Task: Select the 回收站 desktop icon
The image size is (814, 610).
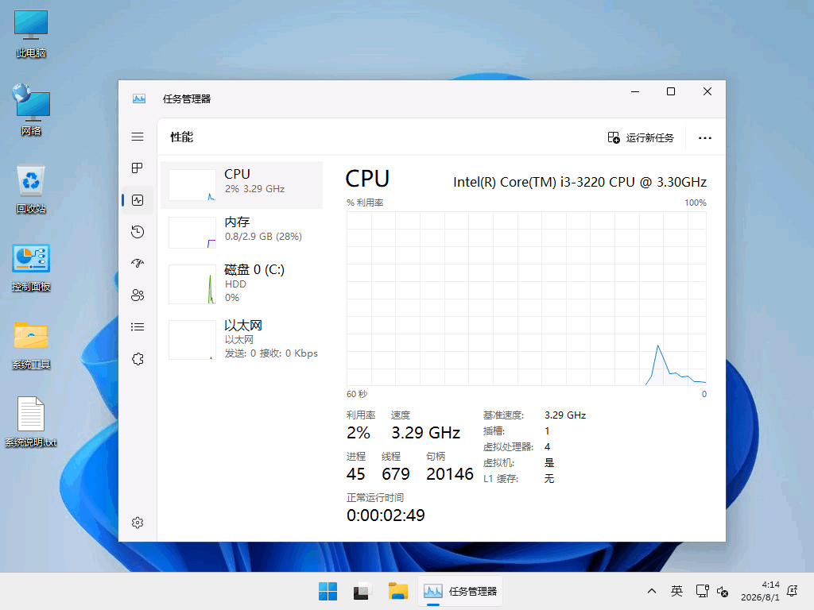Action: (31, 189)
